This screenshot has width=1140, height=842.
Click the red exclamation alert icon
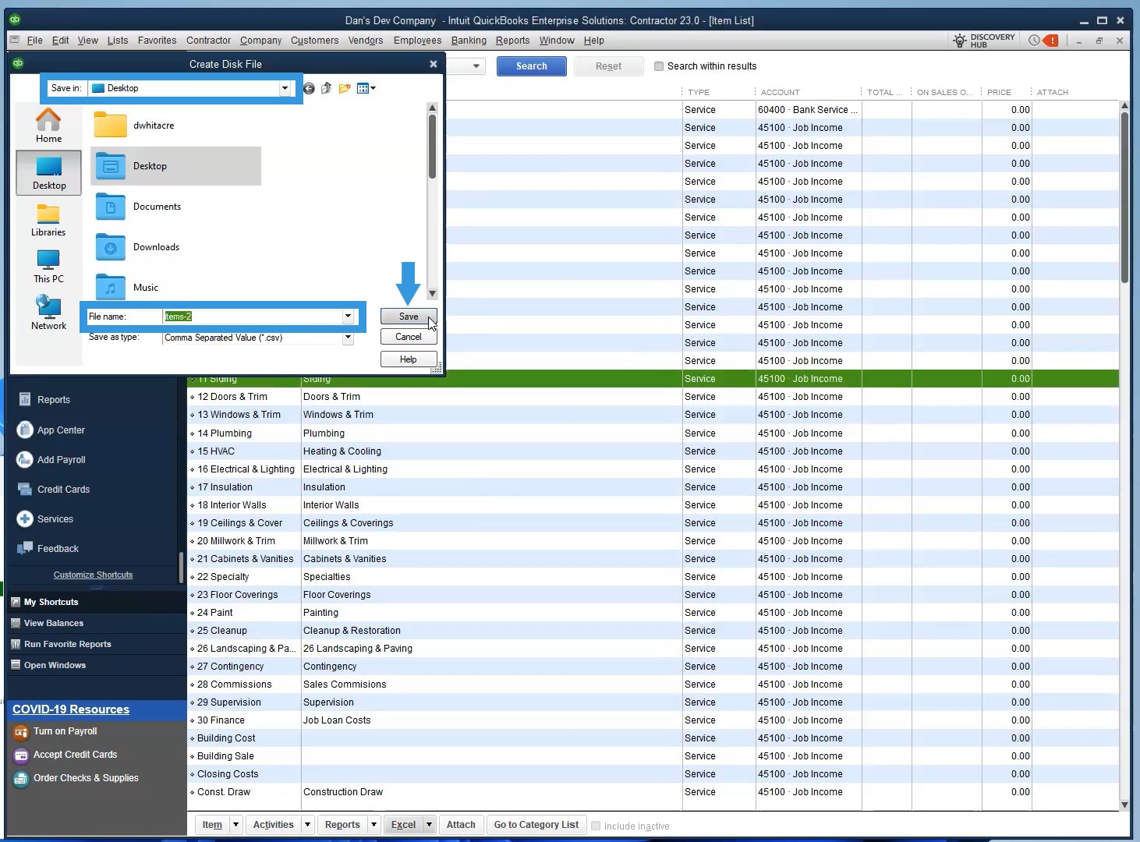click(x=1051, y=41)
